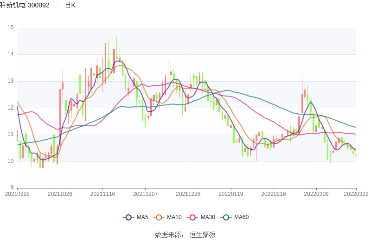371x240 pixels.
Task: Select the 20211026 date on the x-axis
Action: [x=60, y=194]
